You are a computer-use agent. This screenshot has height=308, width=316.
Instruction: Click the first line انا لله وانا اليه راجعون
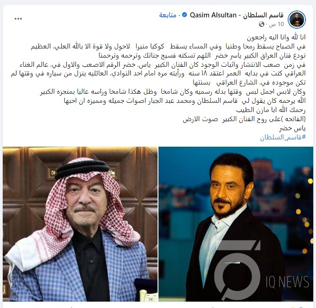[276, 37]
